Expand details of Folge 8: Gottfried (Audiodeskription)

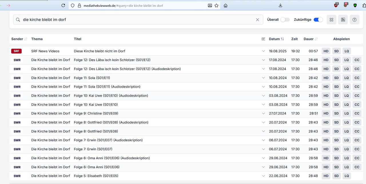[x=263, y=122]
